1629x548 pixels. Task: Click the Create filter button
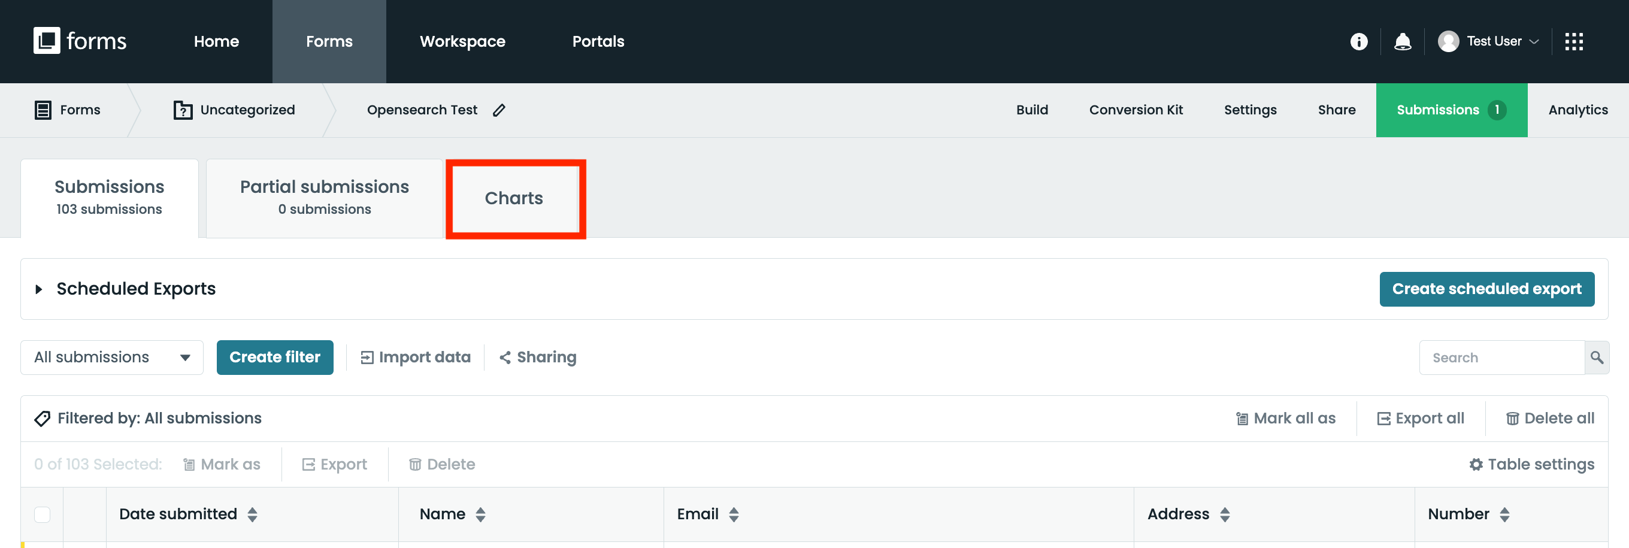point(274,358)
